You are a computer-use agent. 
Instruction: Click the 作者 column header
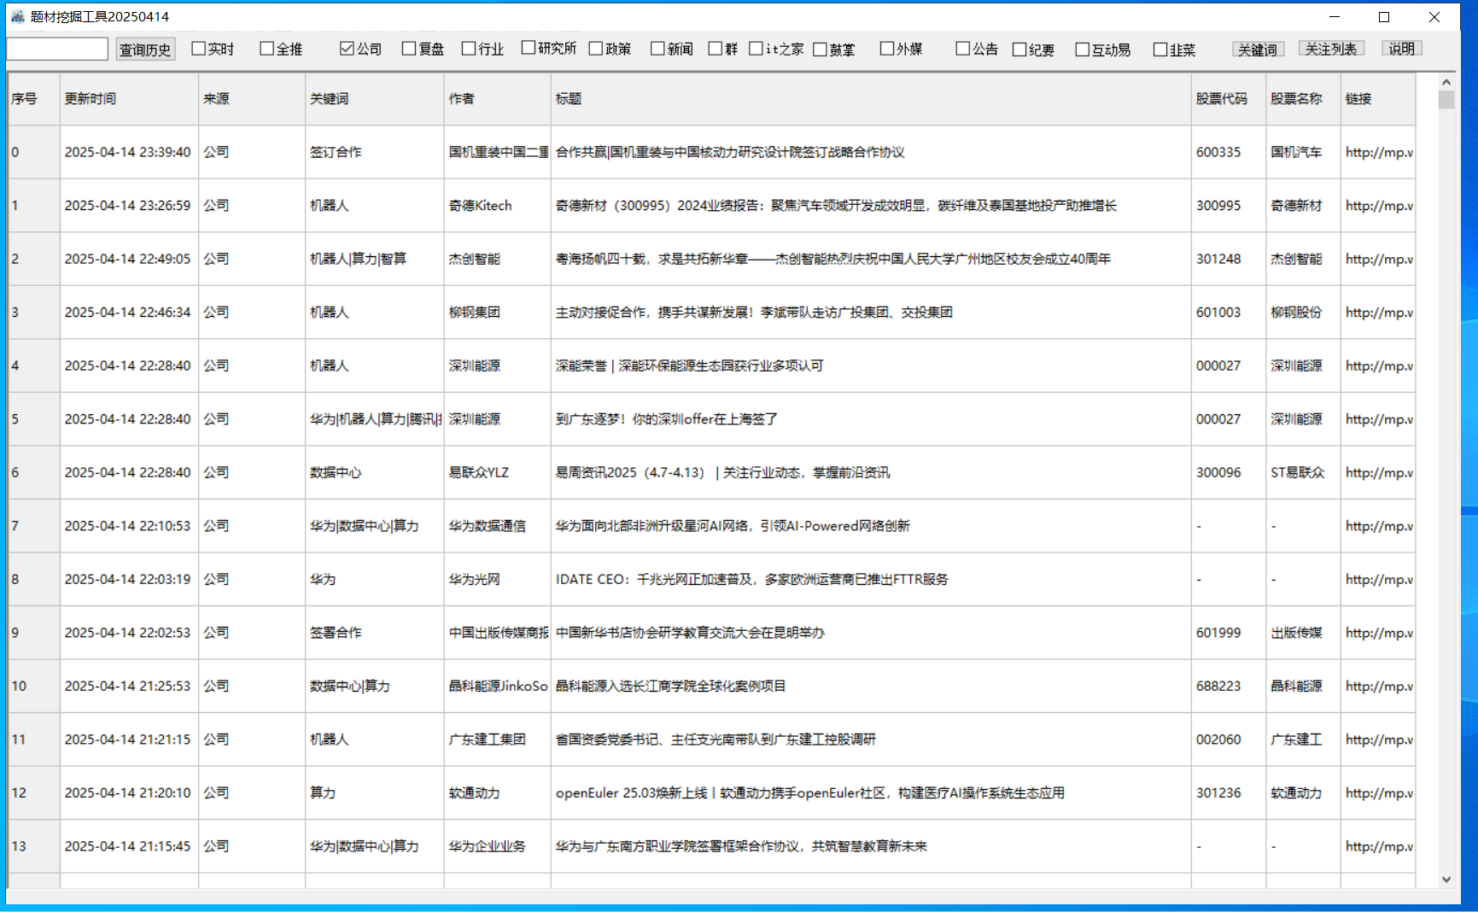[x=498, y=99]
